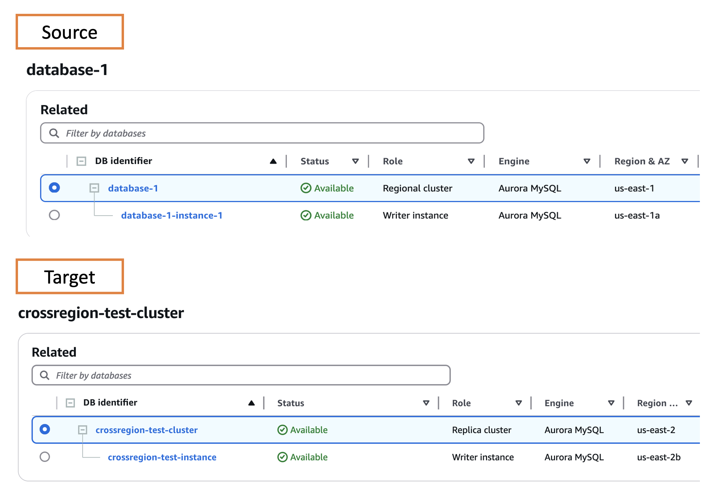Select the crossregion-test-instance radio button
717x498 pixels.
(x=45, y=457)
